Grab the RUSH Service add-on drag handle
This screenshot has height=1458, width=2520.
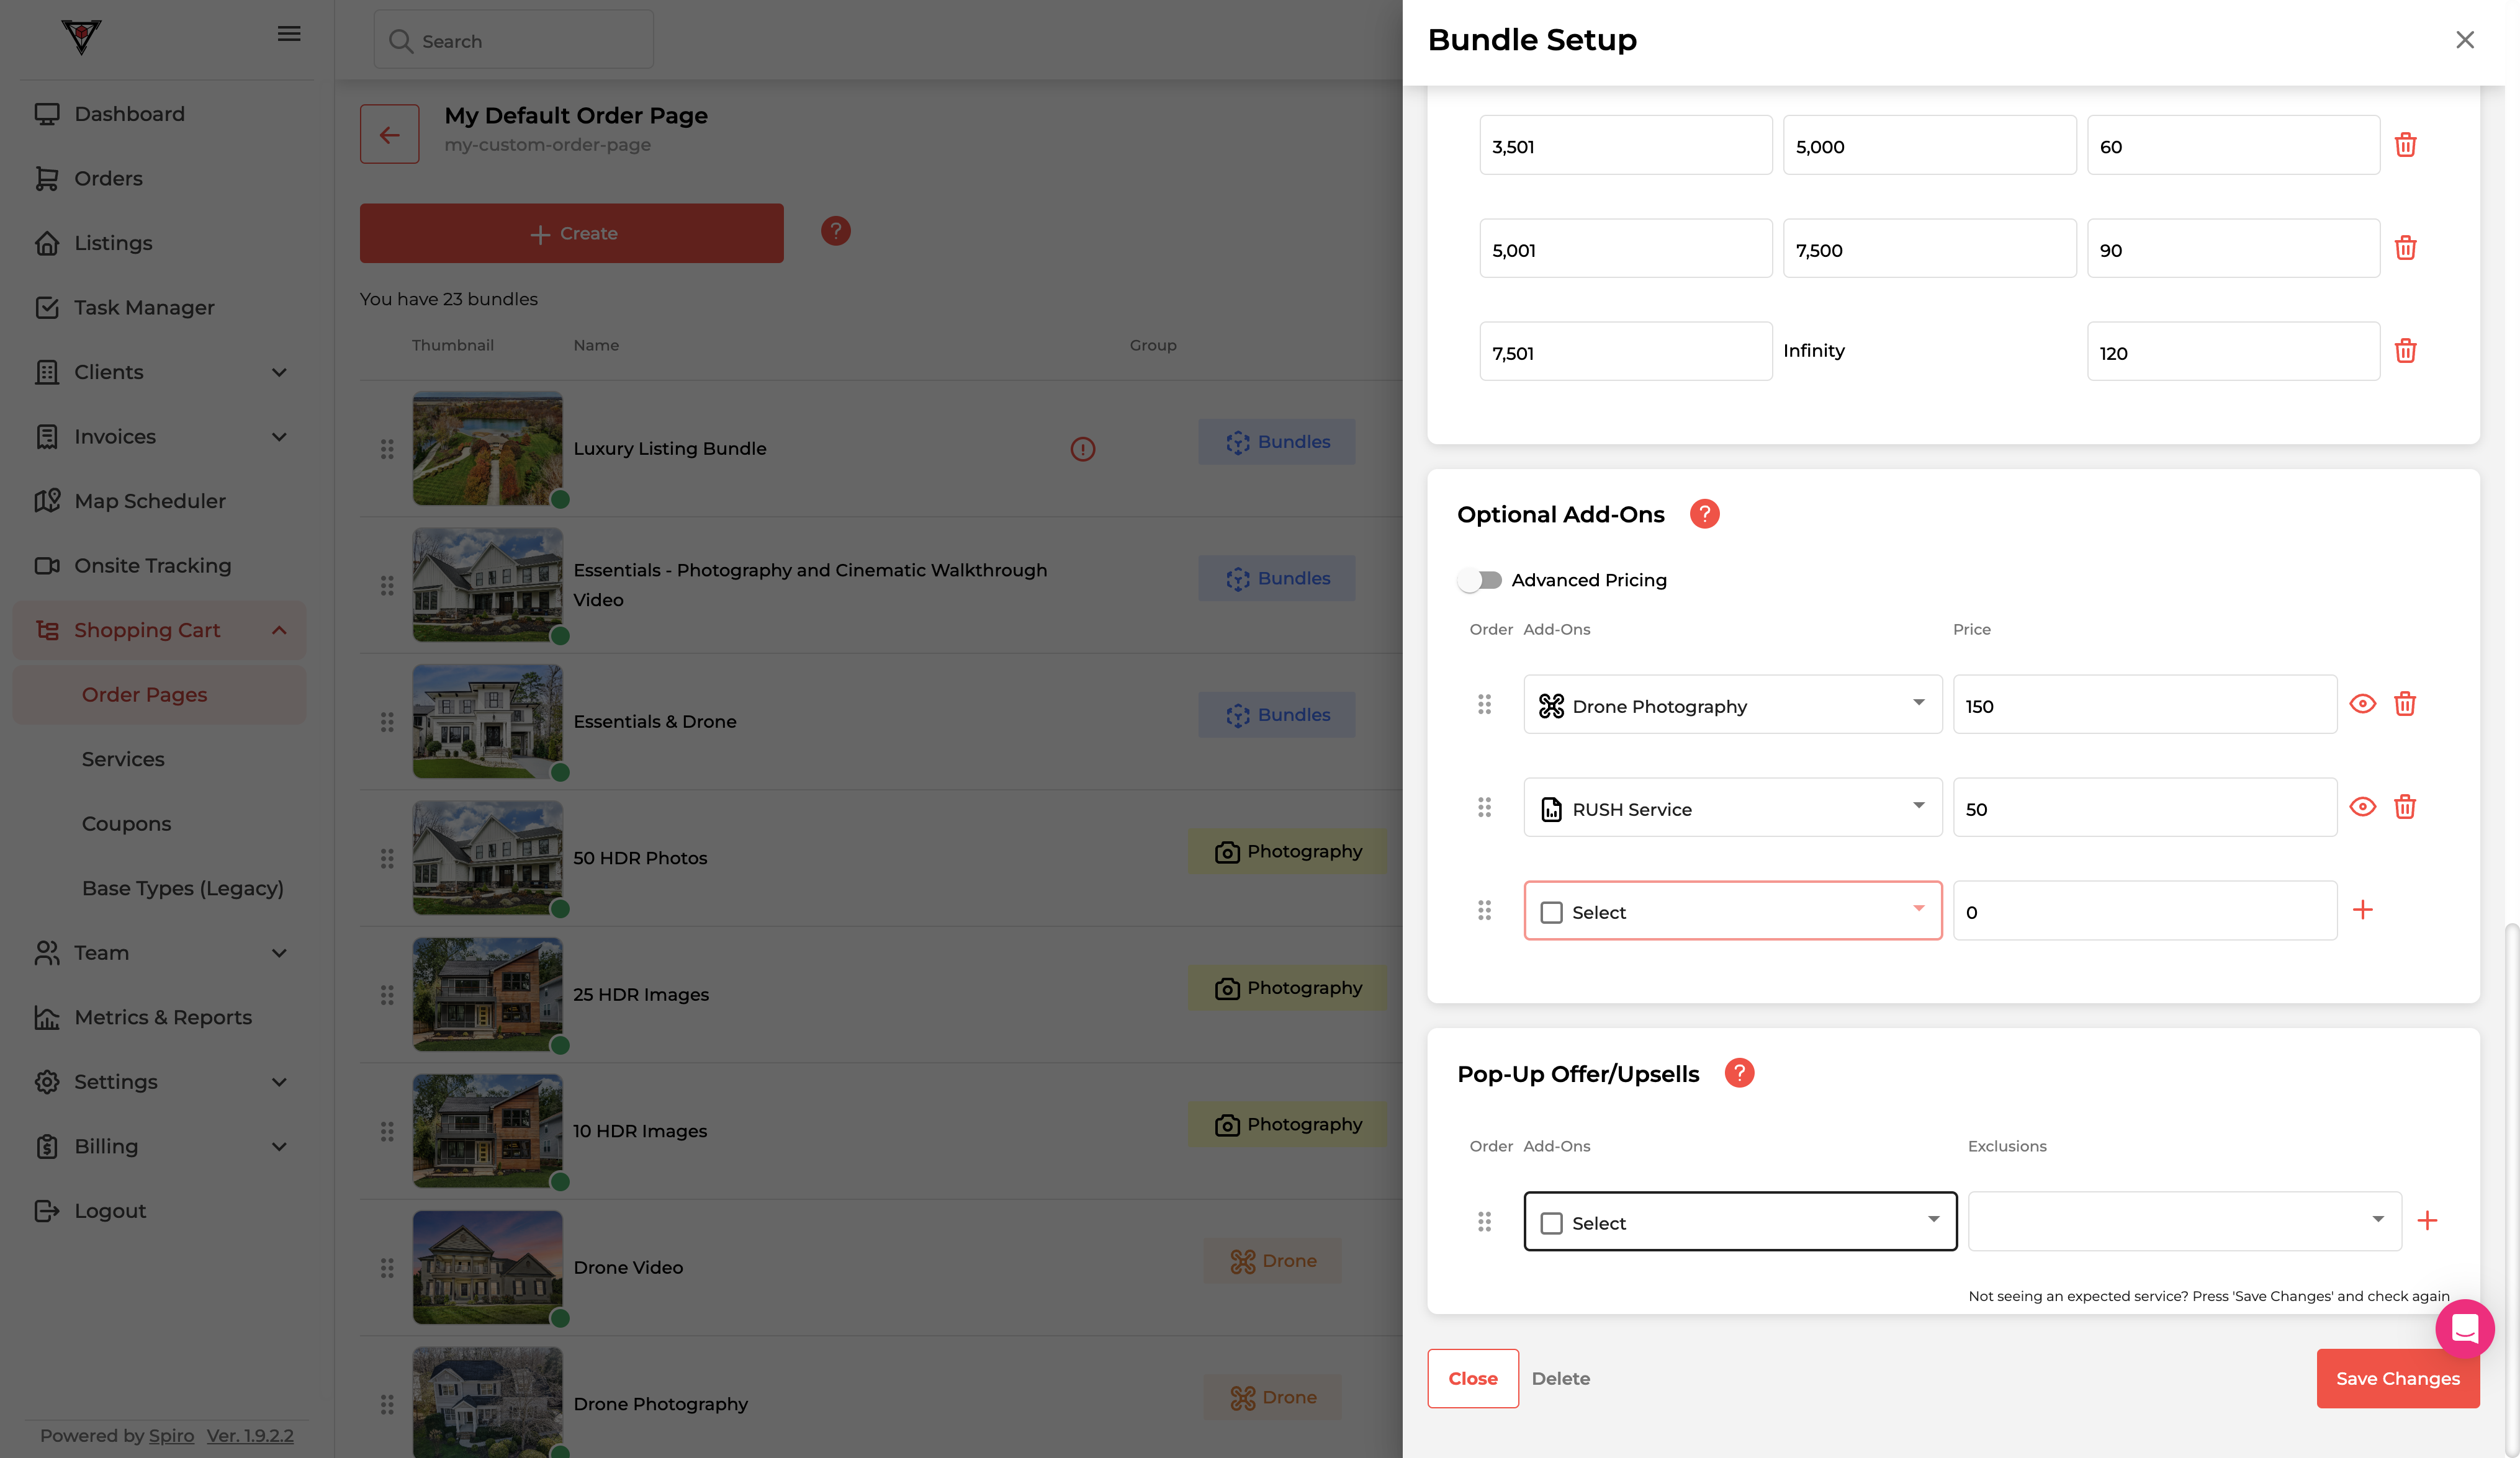[1484, 807]
